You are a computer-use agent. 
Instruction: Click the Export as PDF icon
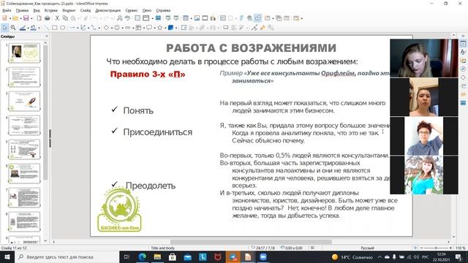tap(39, 18)
